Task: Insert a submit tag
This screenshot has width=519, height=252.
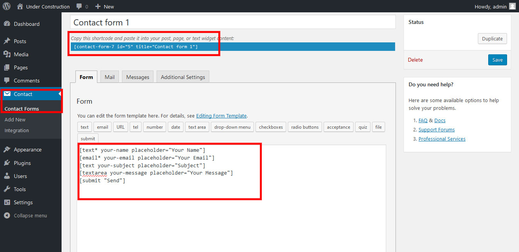Action: (88, 139)
